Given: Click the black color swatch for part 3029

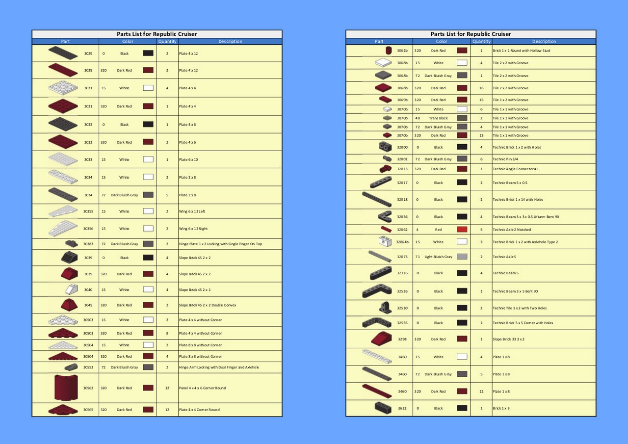Looking at the screenshot, I should tap(148, 53).
